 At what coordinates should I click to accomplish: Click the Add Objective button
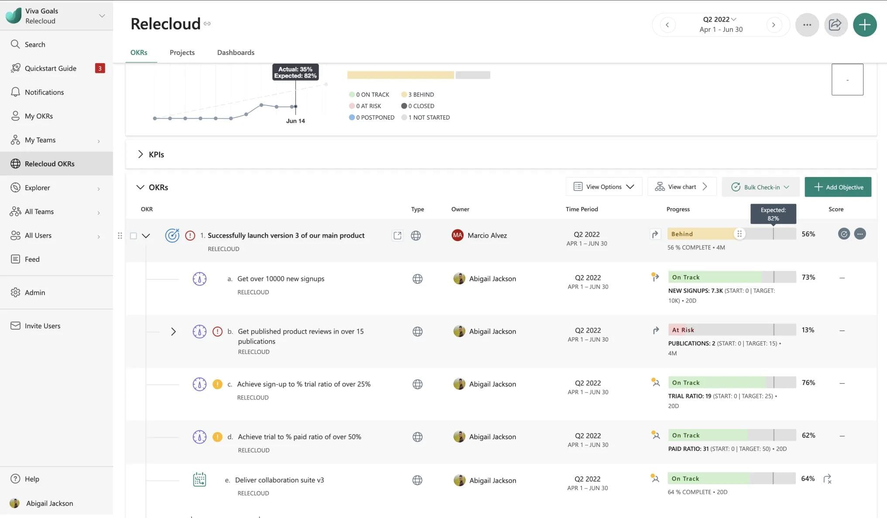pyautogui.click(x=838, y=187)
